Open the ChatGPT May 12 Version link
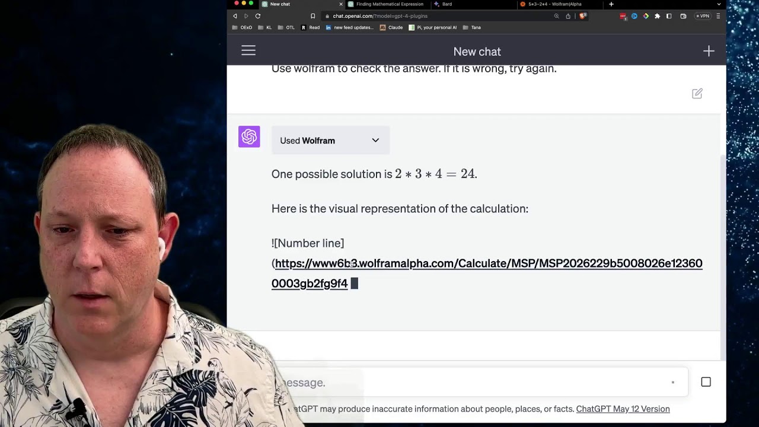Screen dimensions: 759x427 point(623,409)
